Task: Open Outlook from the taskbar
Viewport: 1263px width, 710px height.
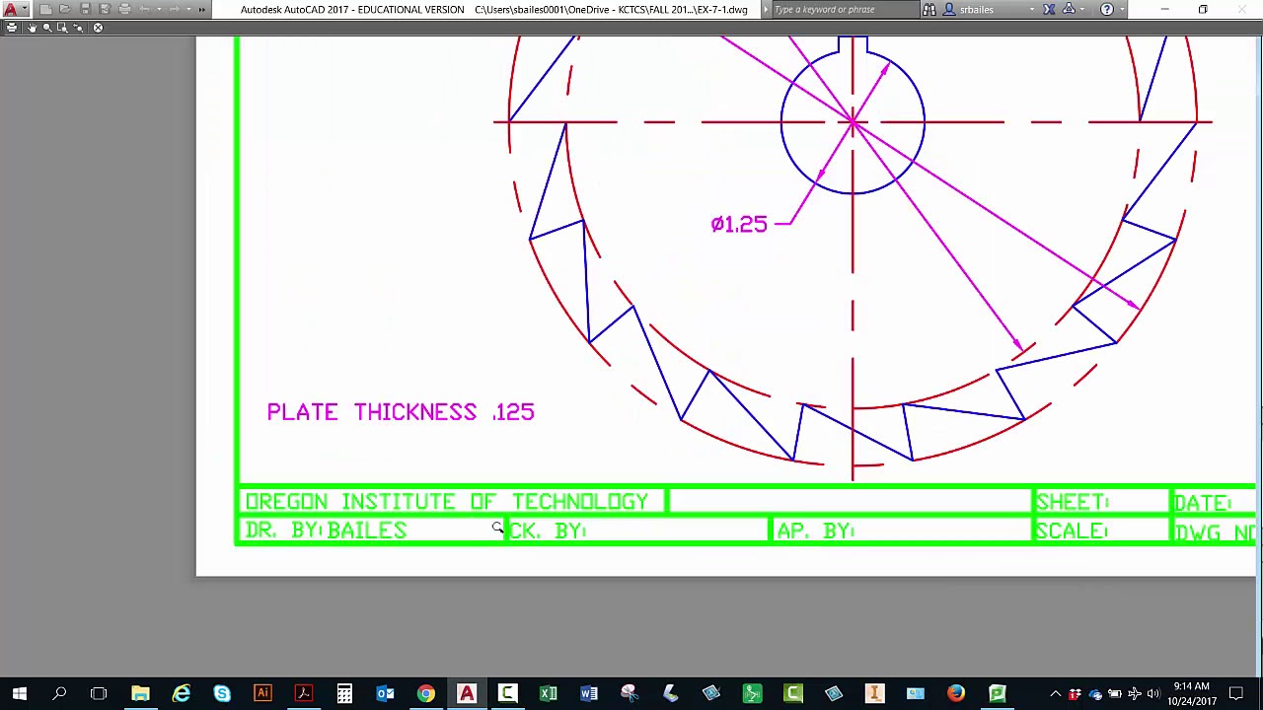Action: point(385,693)
